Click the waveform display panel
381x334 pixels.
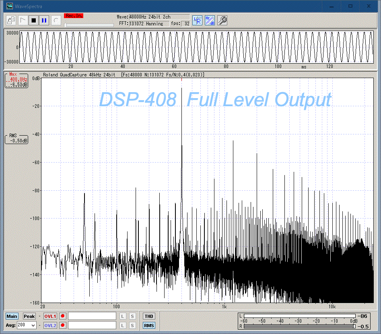pyautogui.click(x=196, y=47)
